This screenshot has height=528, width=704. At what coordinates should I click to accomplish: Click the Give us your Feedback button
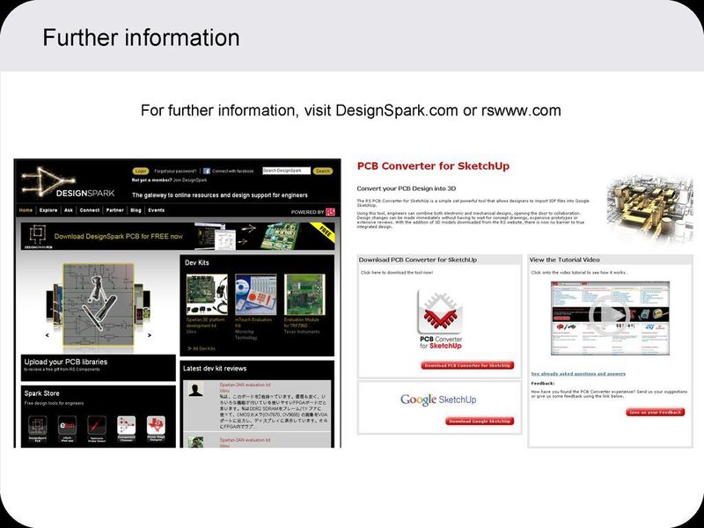pos(655,412)
